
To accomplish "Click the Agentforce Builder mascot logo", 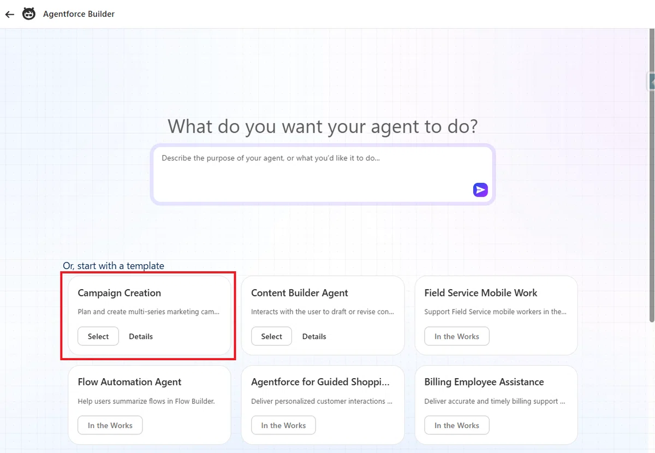I will 29,14.
